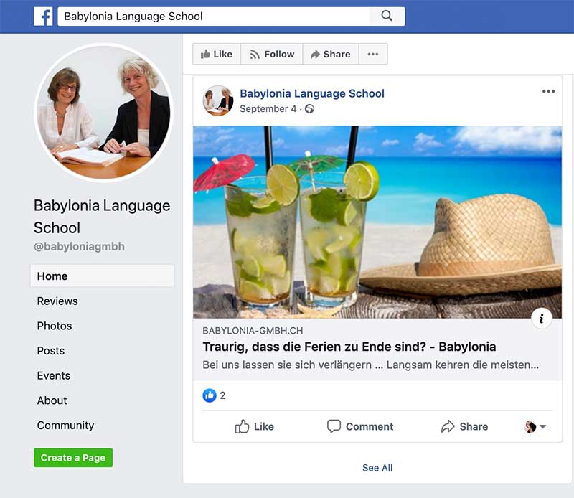Screen dimensions: 574x498
Task: Click the search magnifier button
Action: (x=387, y=17)
